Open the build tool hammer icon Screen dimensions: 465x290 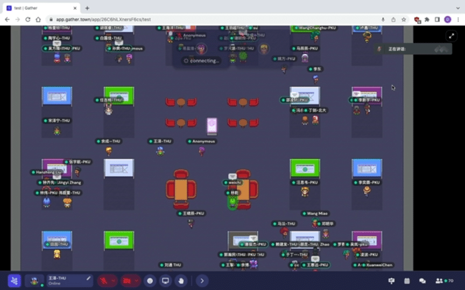click(391, 280)
